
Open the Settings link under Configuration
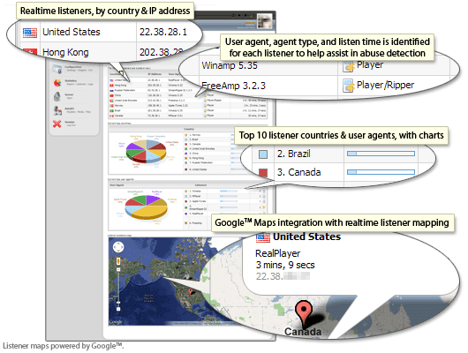click(71, 71)
